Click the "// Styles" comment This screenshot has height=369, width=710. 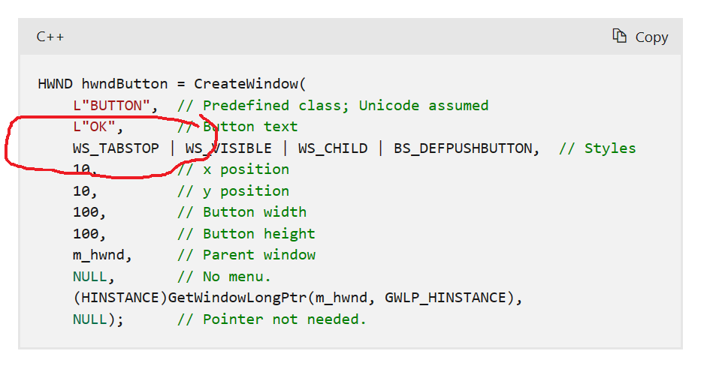[597, 148]
